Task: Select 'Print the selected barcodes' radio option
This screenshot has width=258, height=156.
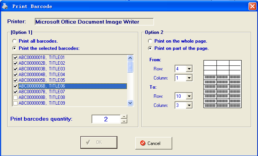Action: coord(14,48)
